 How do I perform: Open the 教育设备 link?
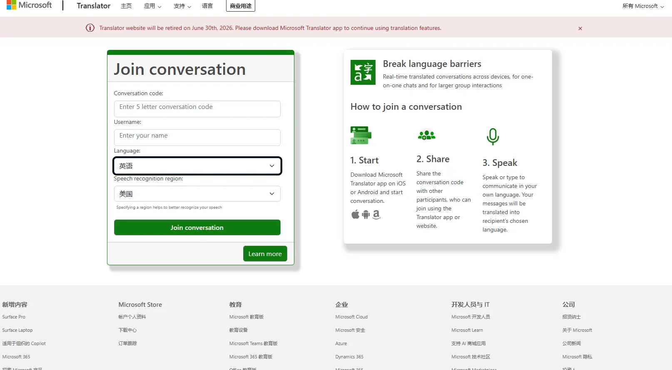click(x=238, y=330)
